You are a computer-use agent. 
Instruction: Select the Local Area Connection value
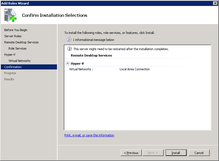pos(134,69)
